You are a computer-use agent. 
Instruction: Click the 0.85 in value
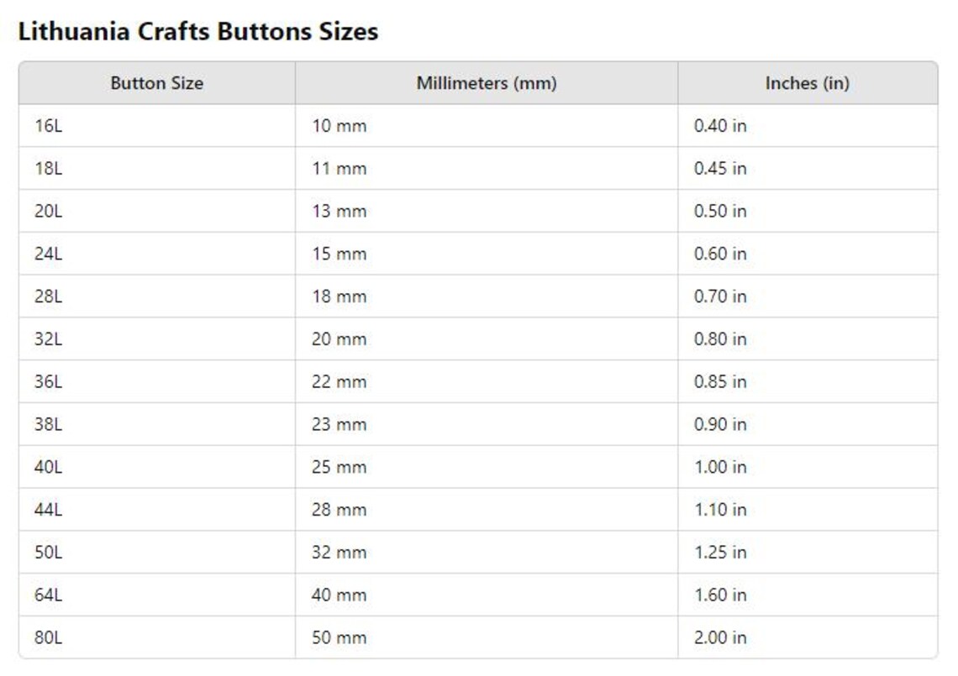pyautogui.click(x=718, y=381)
